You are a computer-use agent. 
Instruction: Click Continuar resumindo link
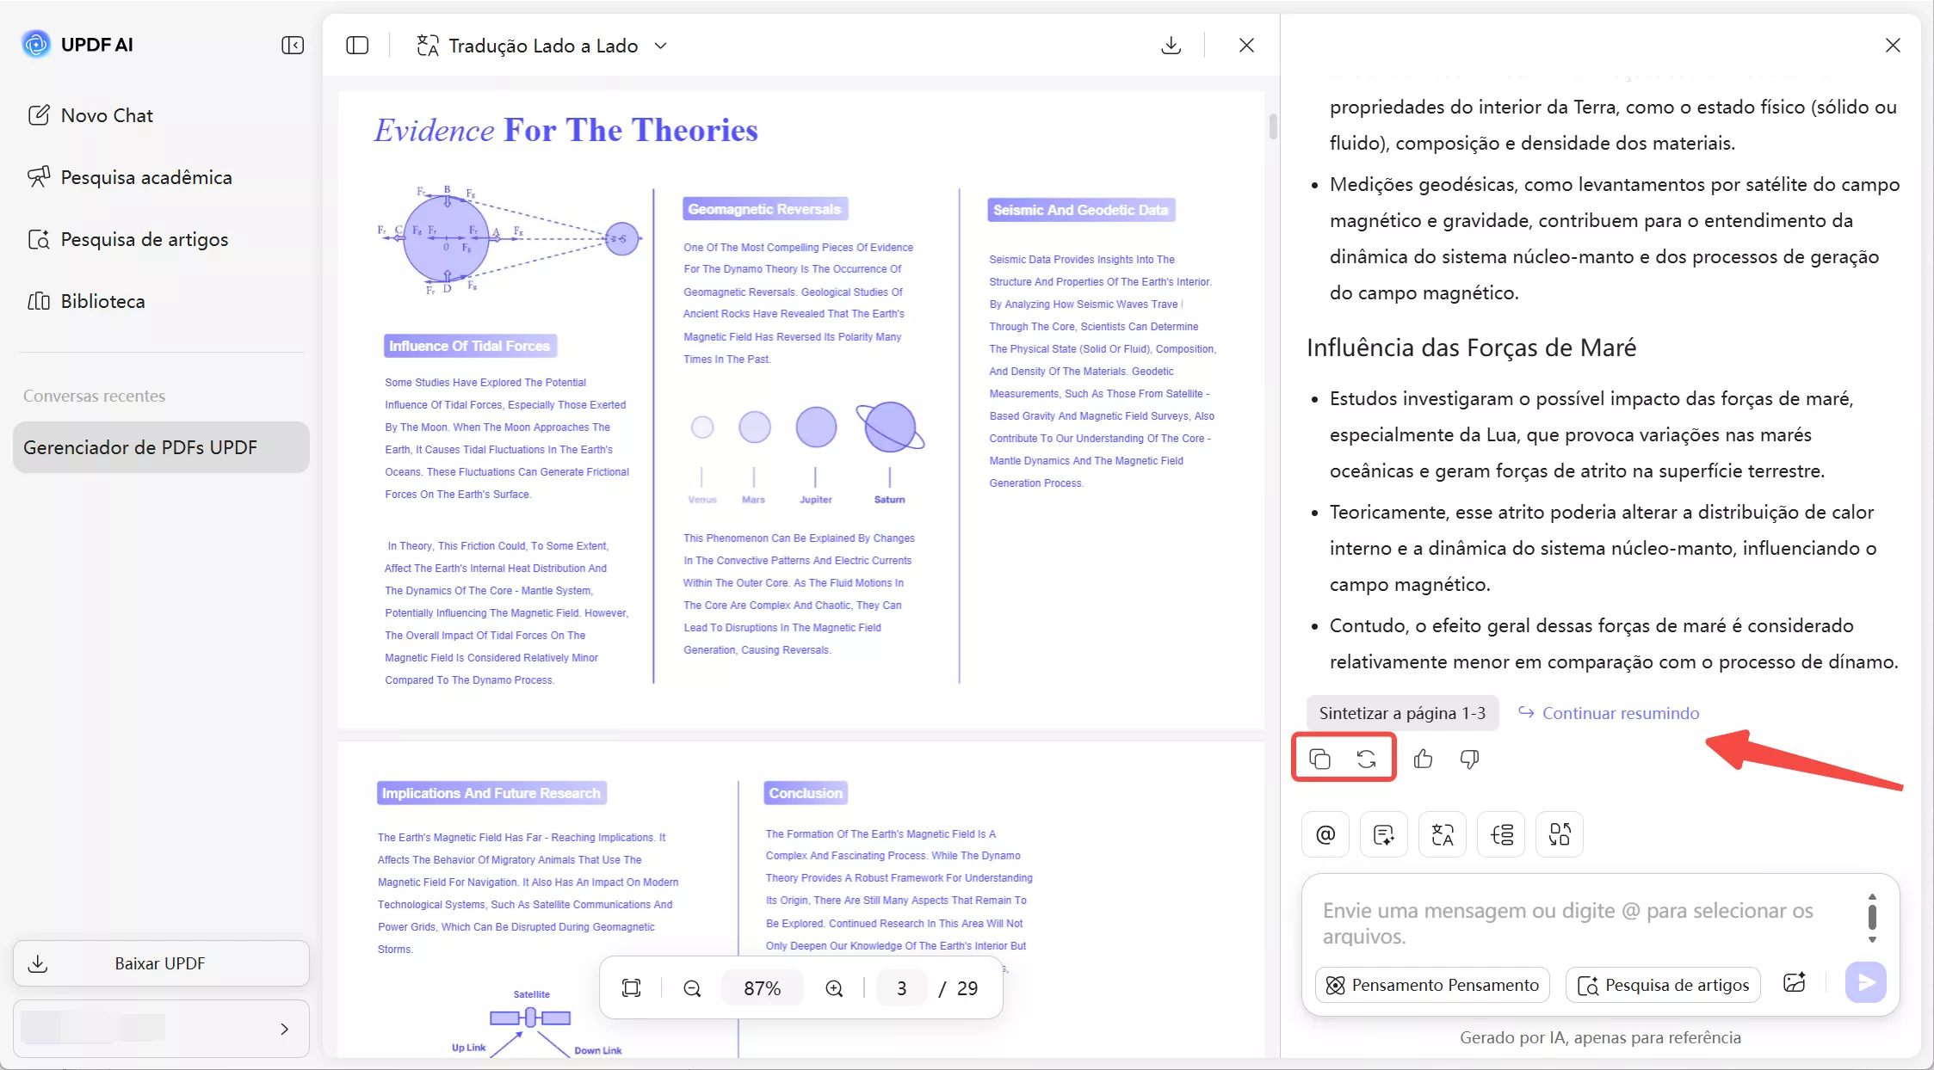(1620, 713)
